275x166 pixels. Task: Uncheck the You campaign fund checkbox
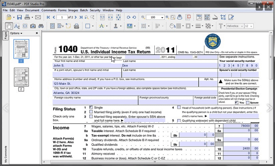click(x=236, y=103)
